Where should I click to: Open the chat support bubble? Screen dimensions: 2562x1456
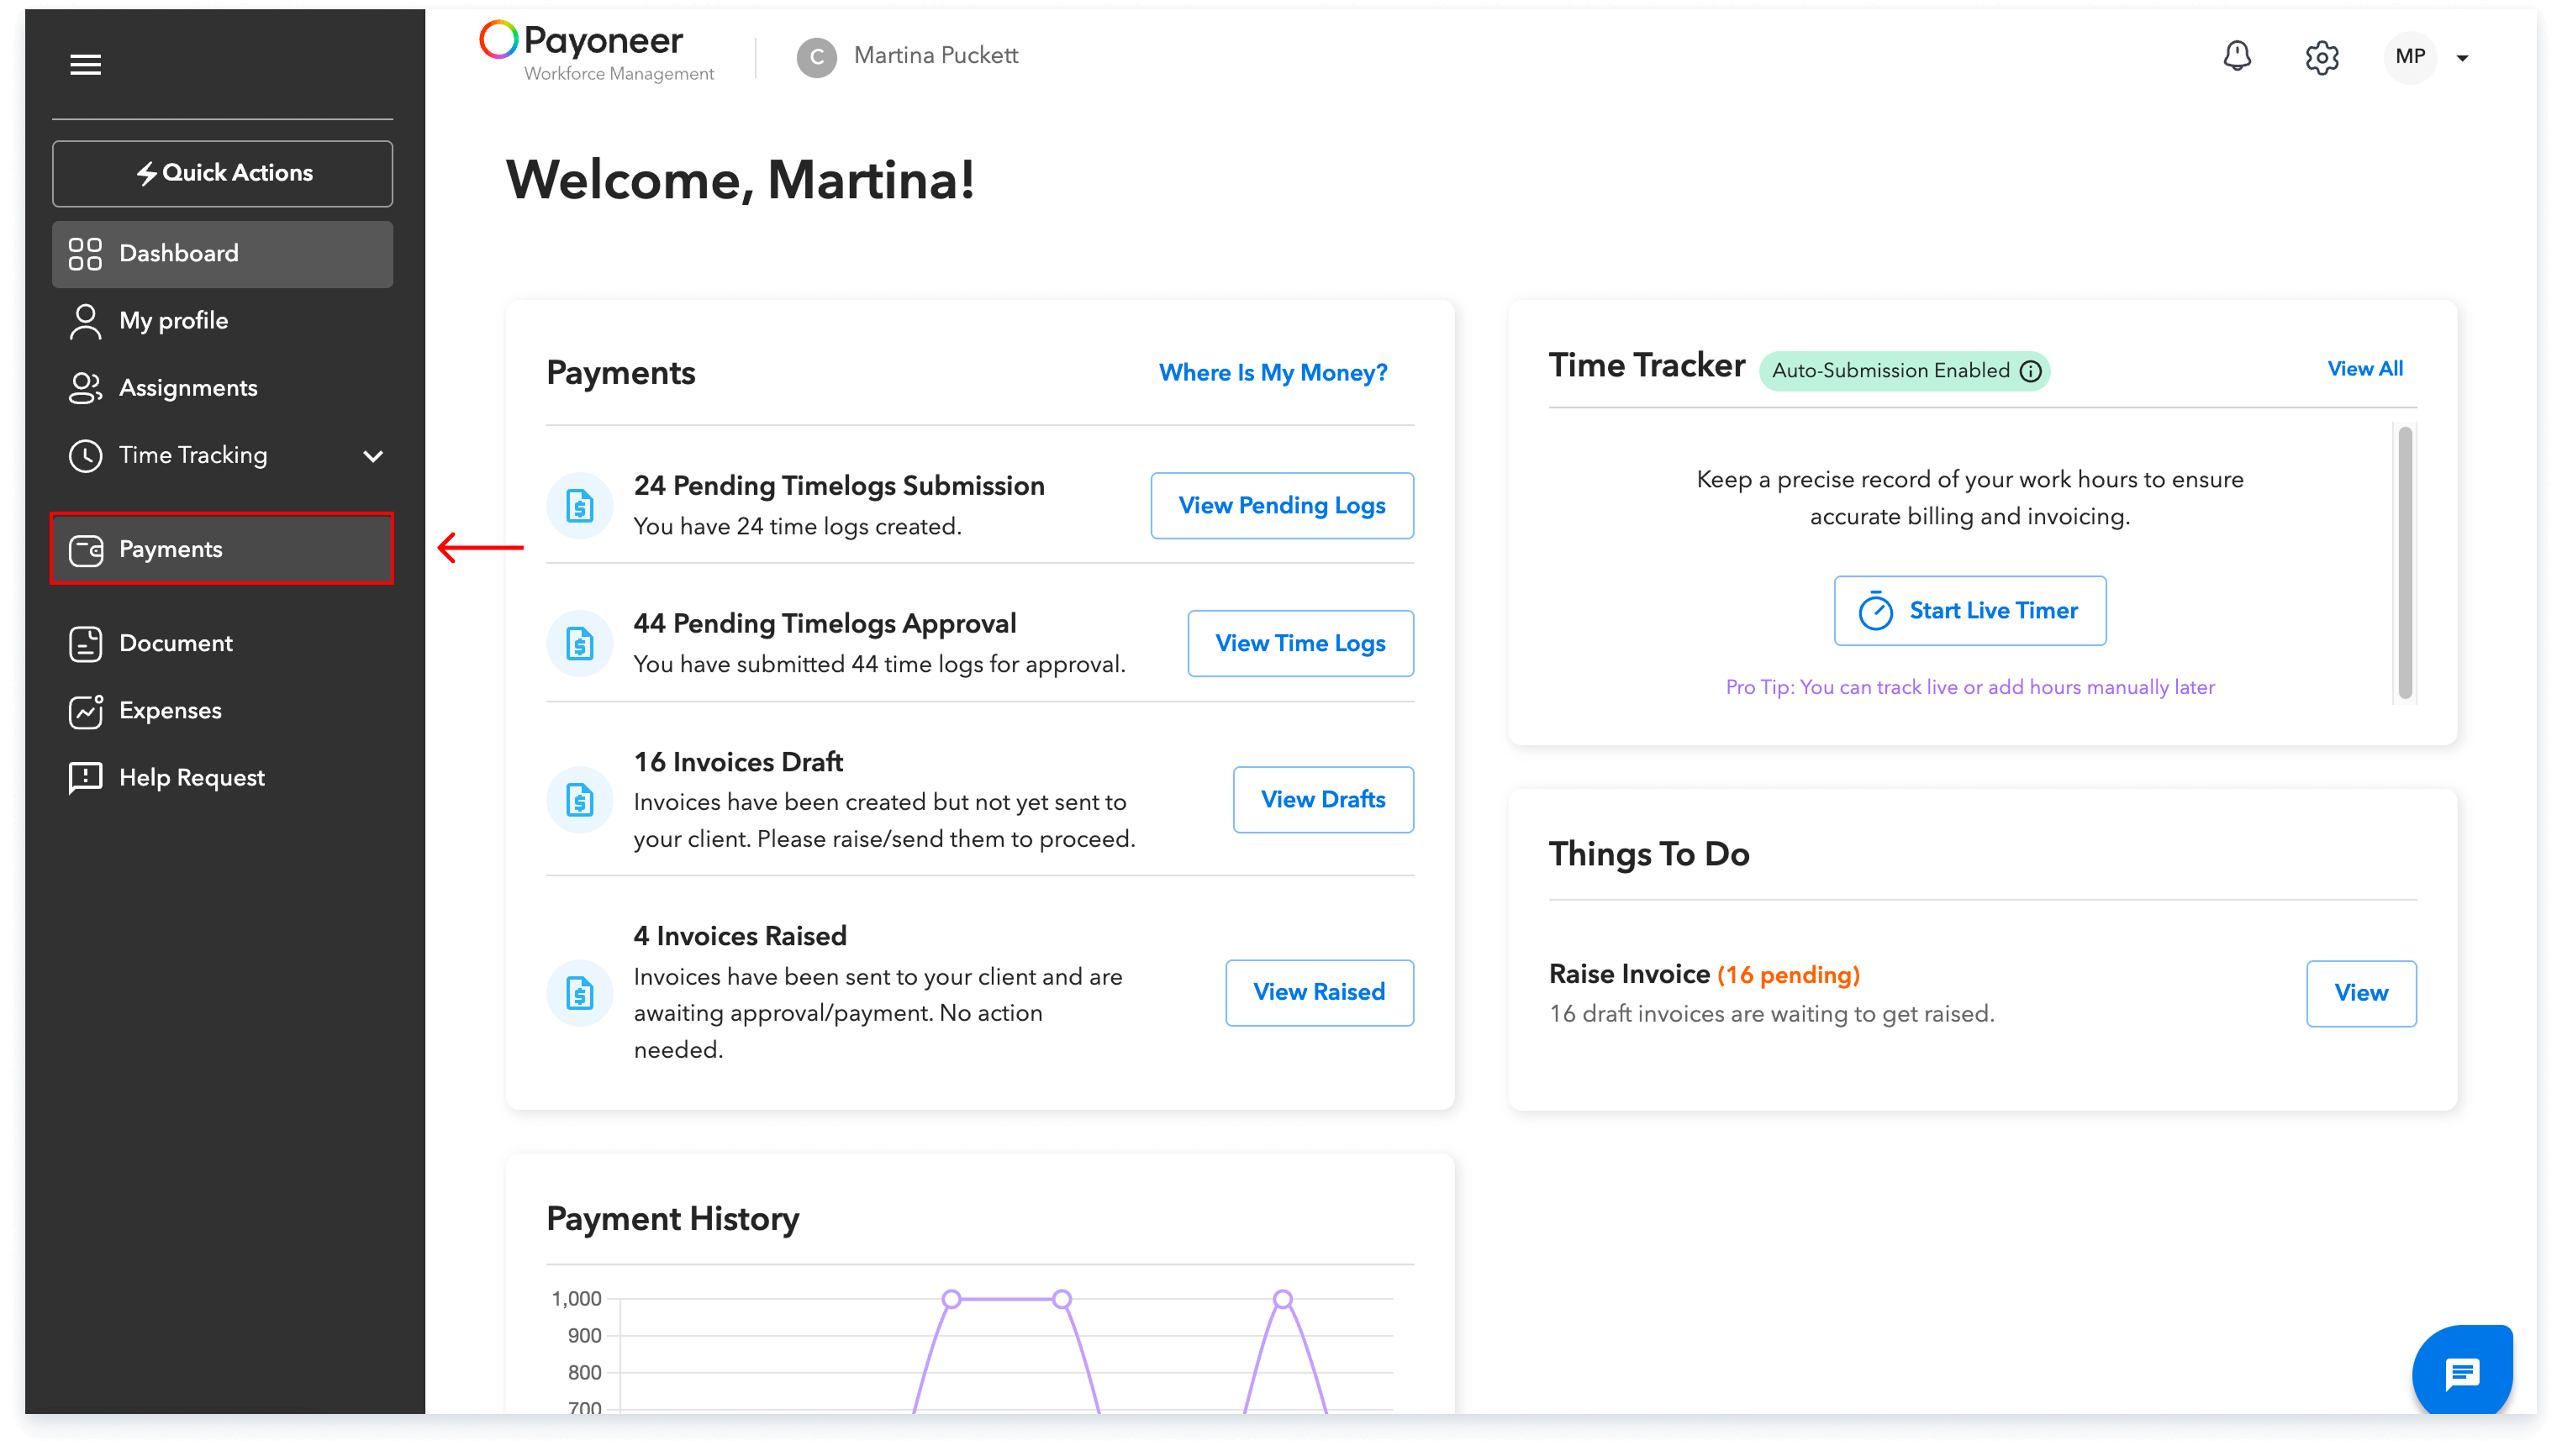(x=2462, y=1372)
